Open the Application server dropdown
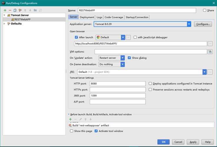Screen dimensions: 217x147 coord(189,24)
